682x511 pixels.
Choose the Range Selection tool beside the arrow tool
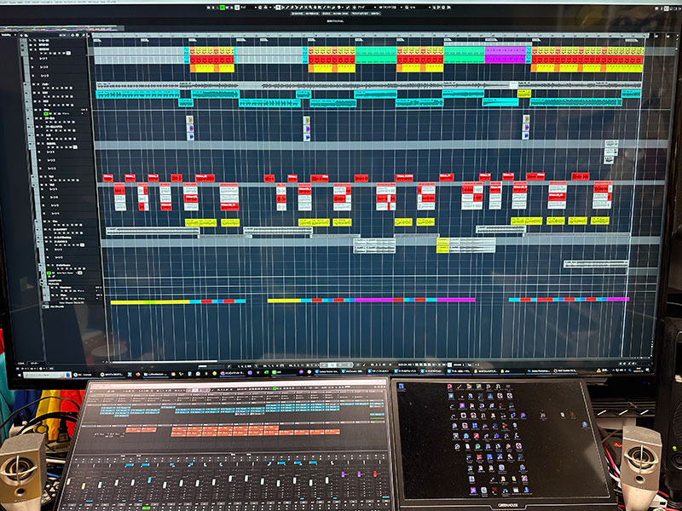283,8
